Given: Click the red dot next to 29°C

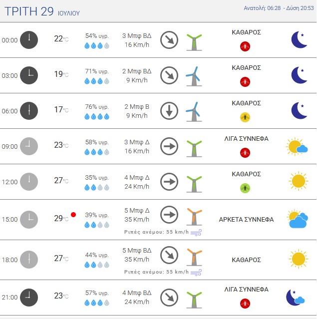Looking at the screenshot, I should click(x=73, y=215).
